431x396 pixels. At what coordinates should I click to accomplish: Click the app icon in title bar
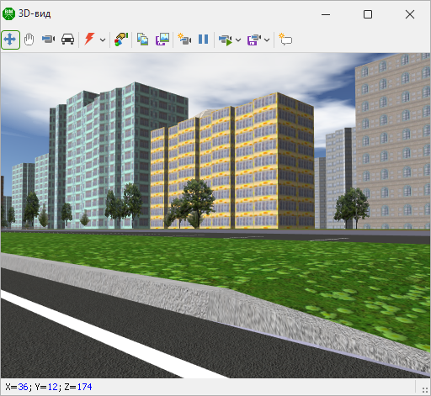pyautogui.click(x=8, y=13)
